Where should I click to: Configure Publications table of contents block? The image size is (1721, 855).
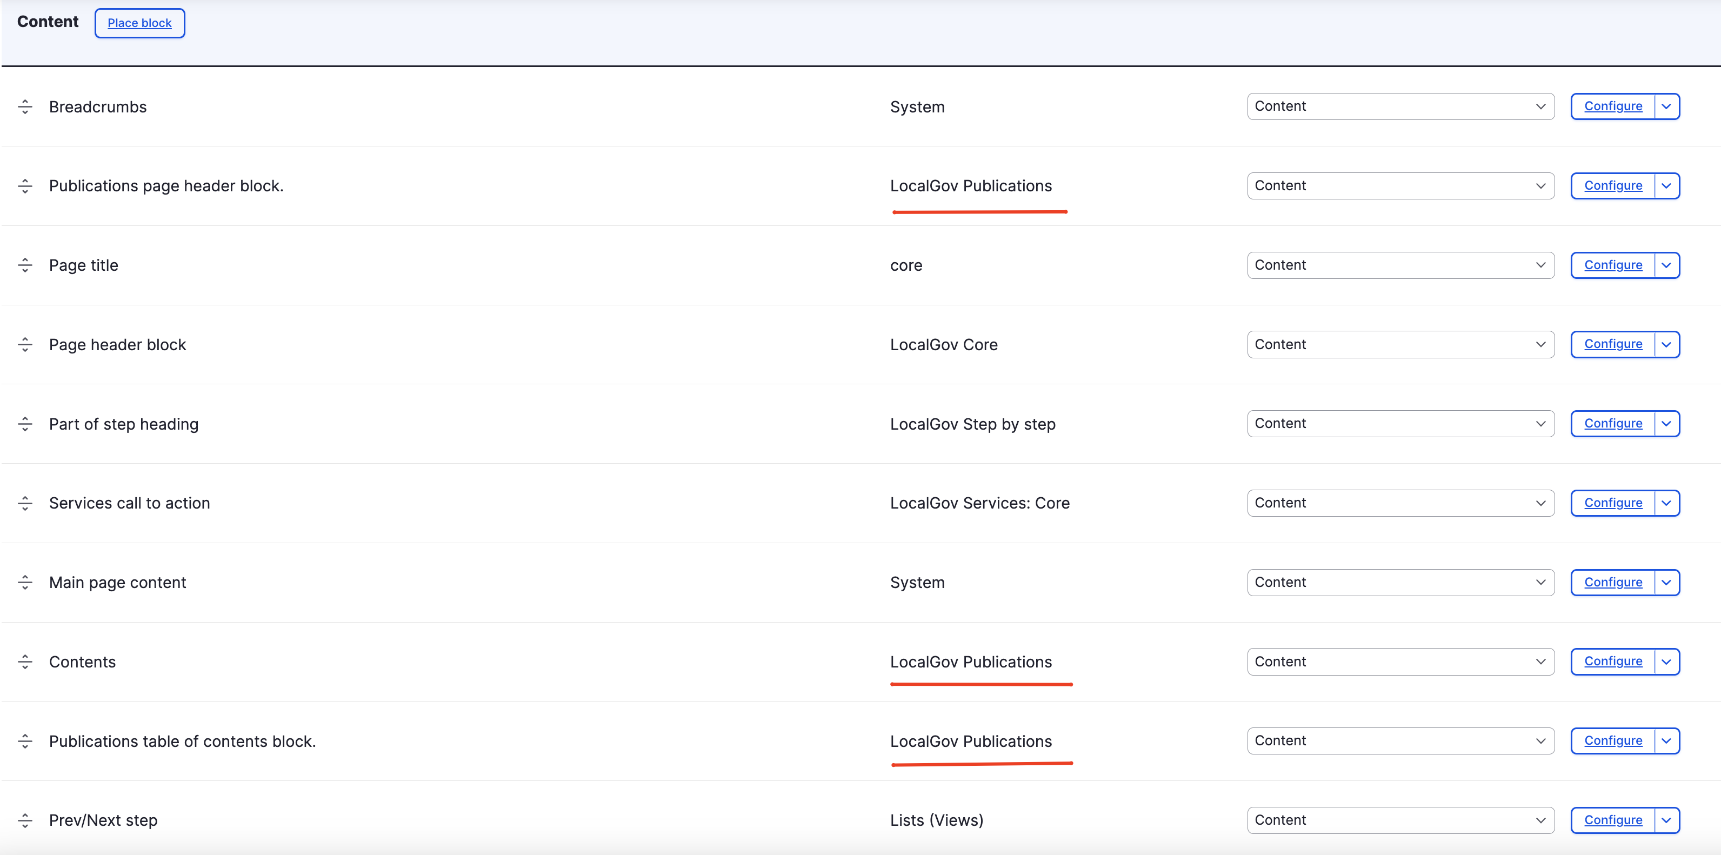click(1612, 741)
